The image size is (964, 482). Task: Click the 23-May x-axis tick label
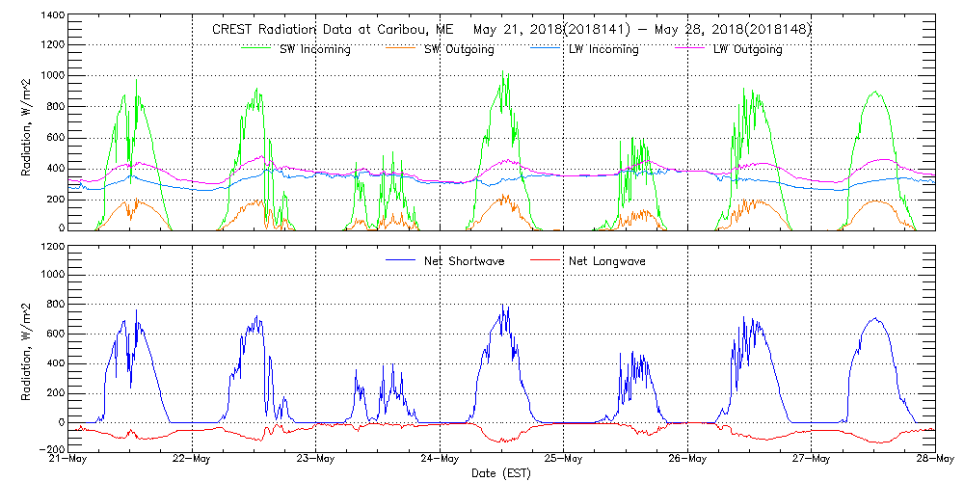click(315, 459)
